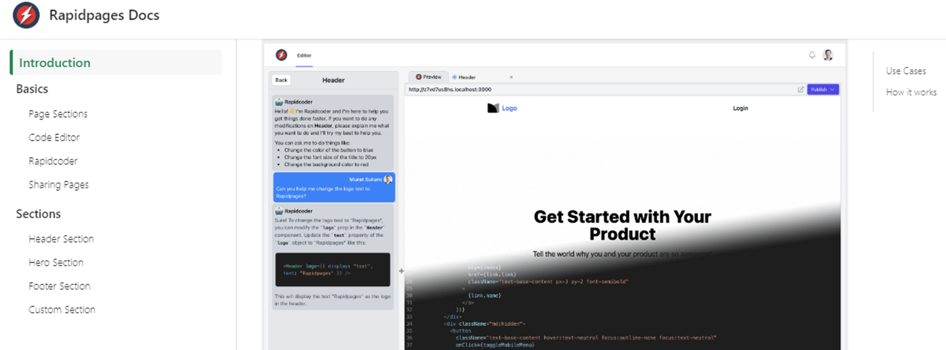This screenshot has width=946, height=350.
Task: Click the Header code snippet block in chat
Action: (x=332, y=270)
